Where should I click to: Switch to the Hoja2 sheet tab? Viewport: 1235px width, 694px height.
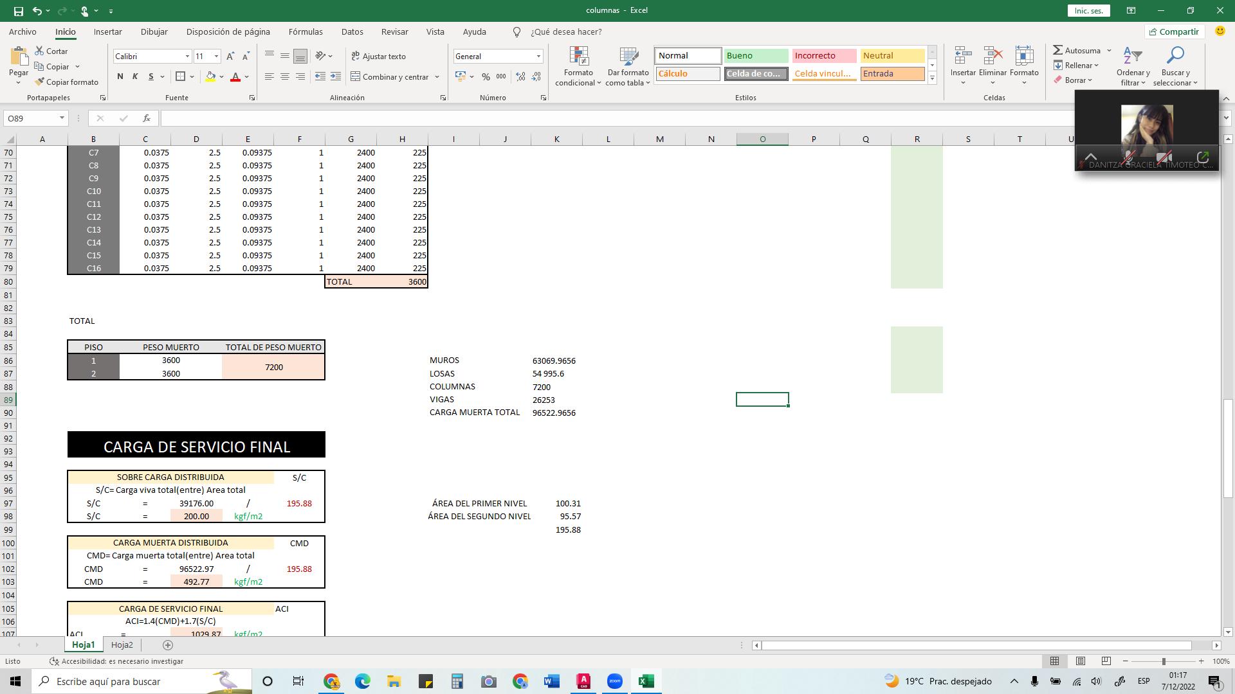point(122,645)
